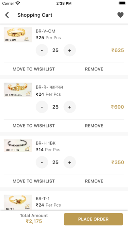Image resolution: width=128 pixels, height=228 pixels.
Task: Remove BR-R- महाकाल from cart
Action: (94, 126)
